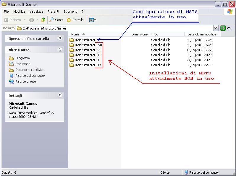This screenshot has width=236, height=176.
Task: Click the date 18/09/2009 17.53
Action: click(200, 50)
